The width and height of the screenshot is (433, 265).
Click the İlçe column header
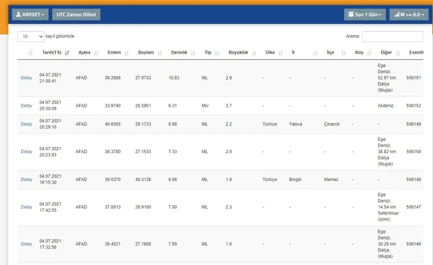tap(331, 53)
